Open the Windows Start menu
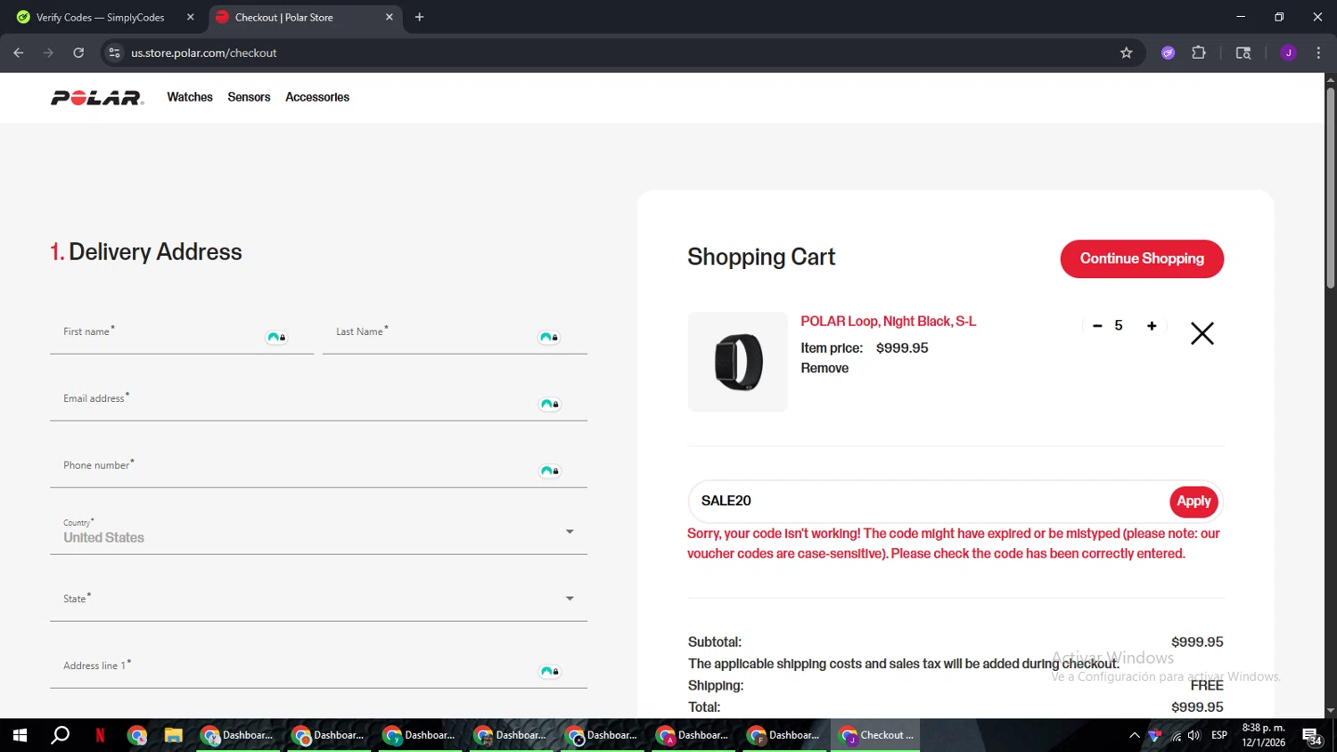 (20, 735)
